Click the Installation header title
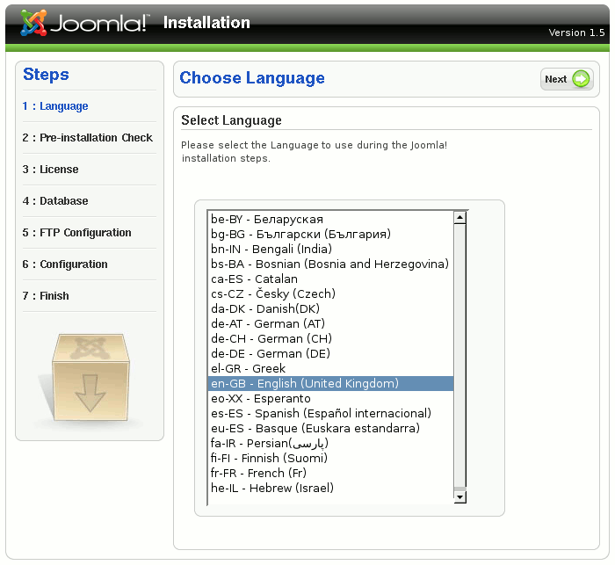Image resolution: width=615 pixels, height=565 pixels. pyautogui.click(x=206, y=23)
